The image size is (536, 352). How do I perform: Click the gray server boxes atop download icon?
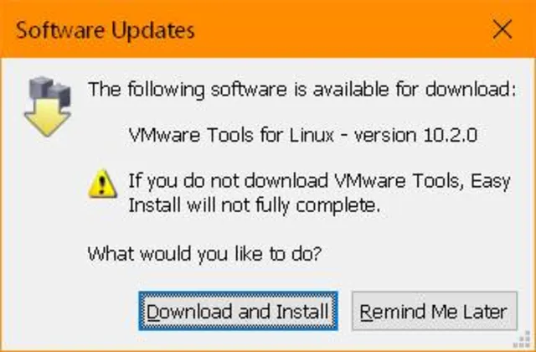[x=50, y=90]
